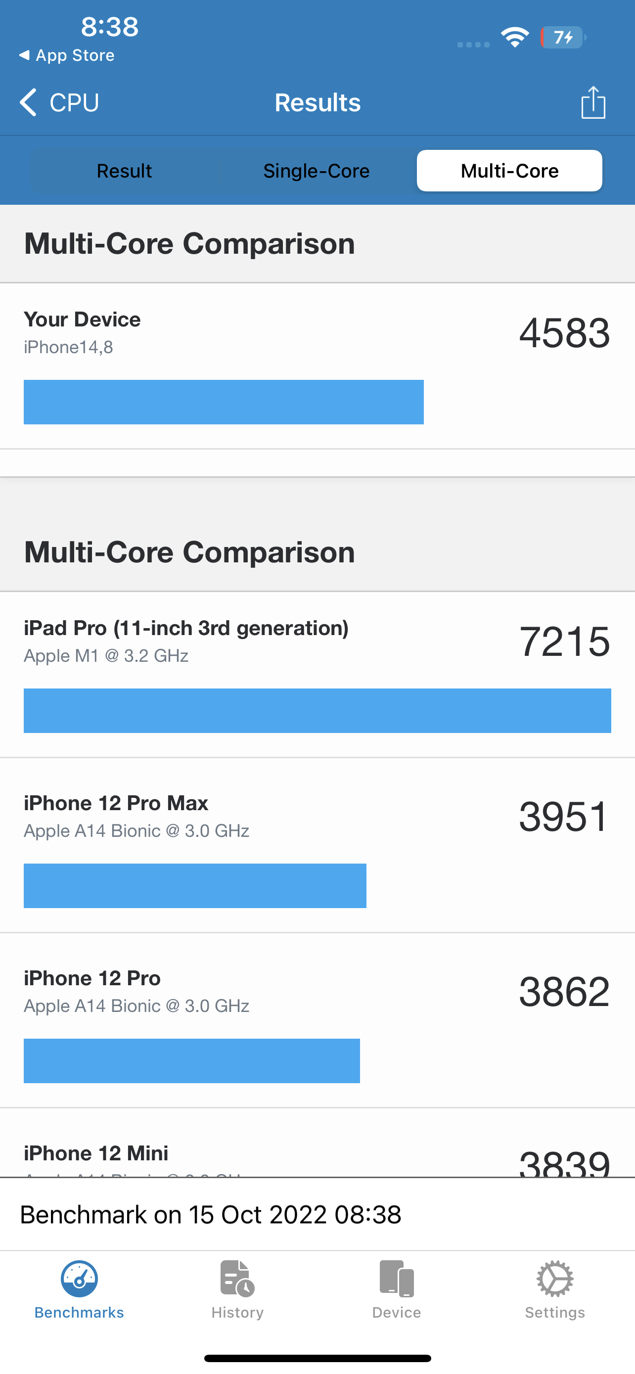Tap the share icon at top right
The height and width of the screenshot is (1374, 635).
pos(593,102)
